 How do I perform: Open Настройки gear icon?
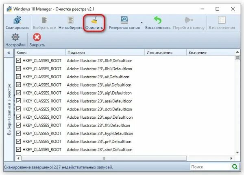(15, 37)
